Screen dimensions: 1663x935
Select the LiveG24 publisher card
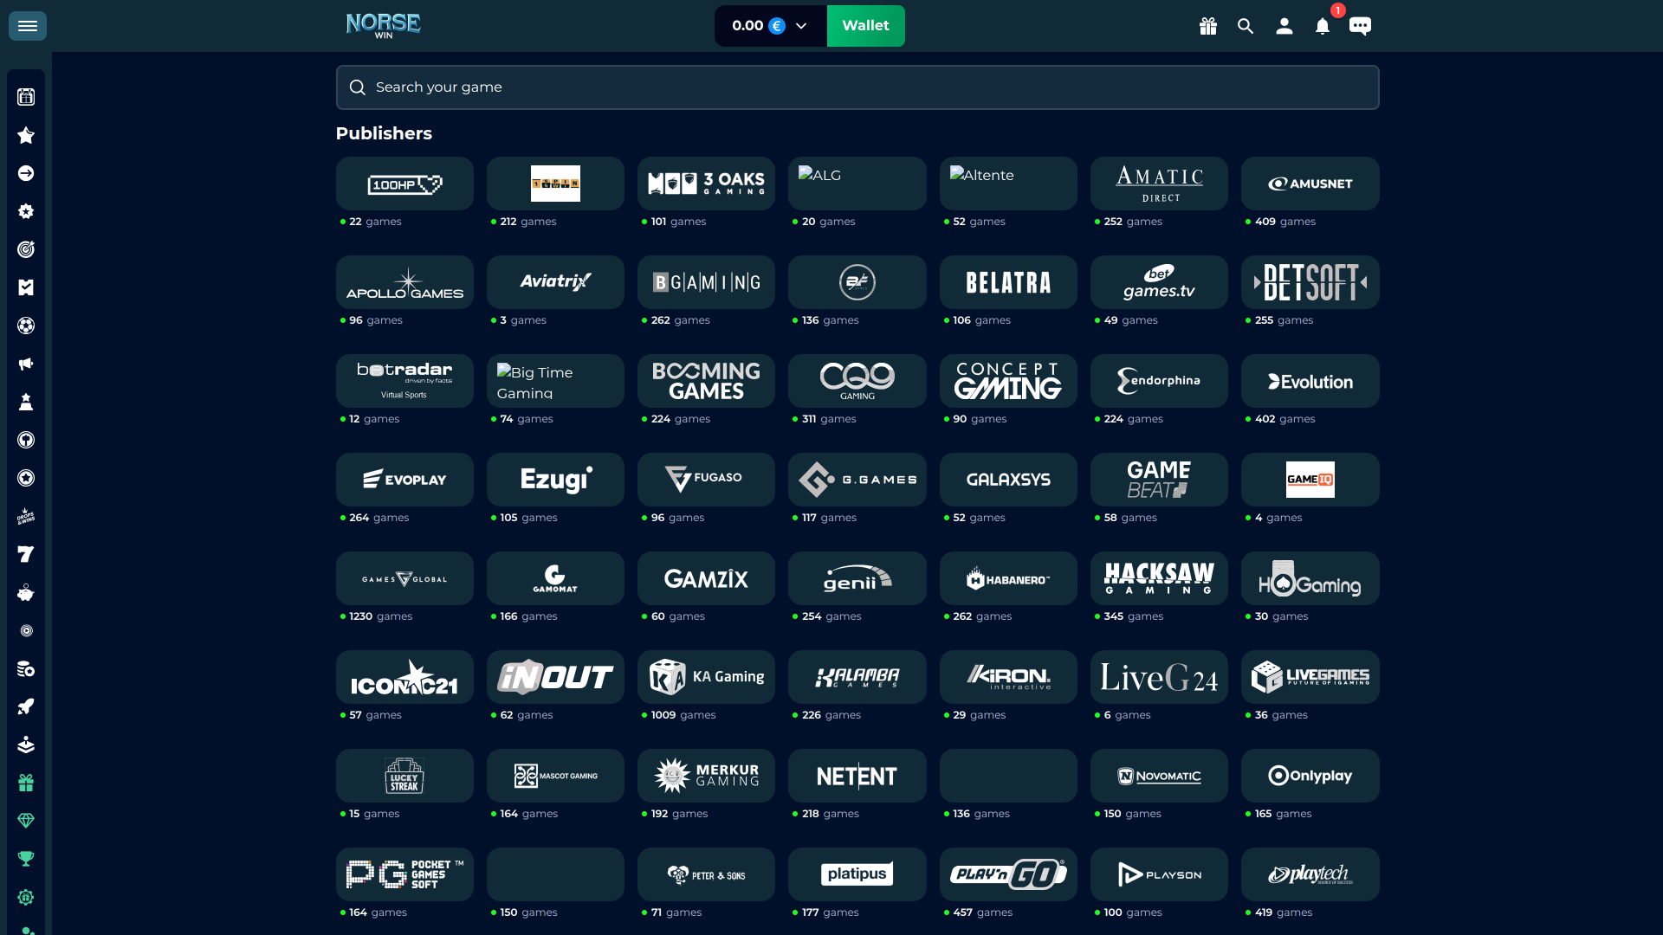pyautogui.click(x=1159, y=677)
